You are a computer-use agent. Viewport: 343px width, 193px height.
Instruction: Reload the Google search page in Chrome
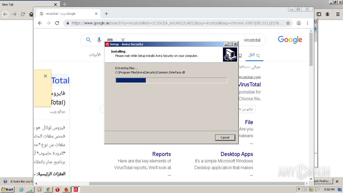(57, 23)
